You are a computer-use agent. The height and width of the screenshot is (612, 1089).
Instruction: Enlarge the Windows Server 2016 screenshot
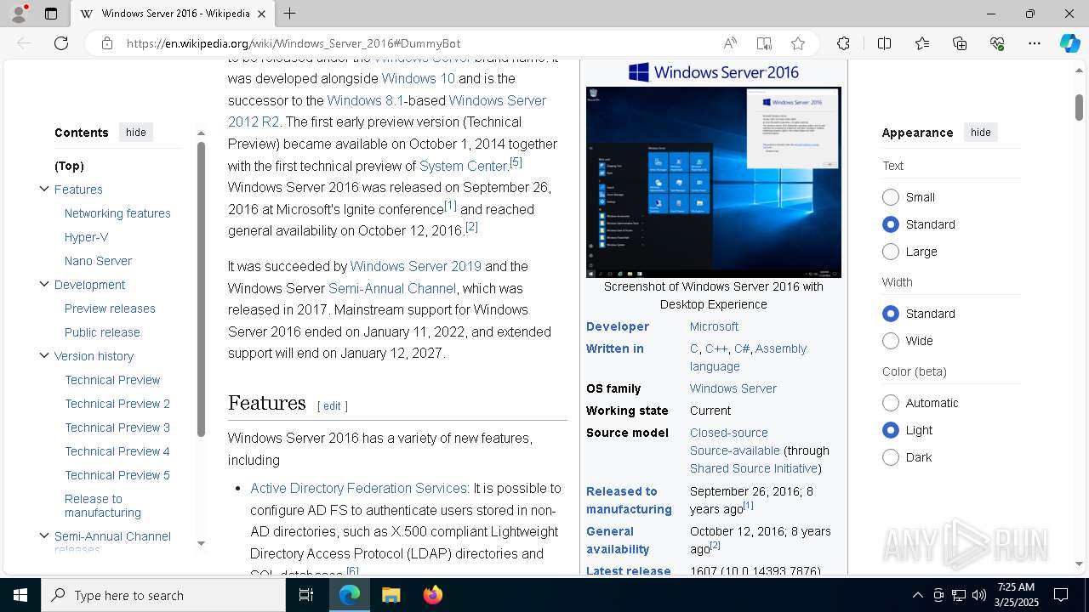pos(714,182)
